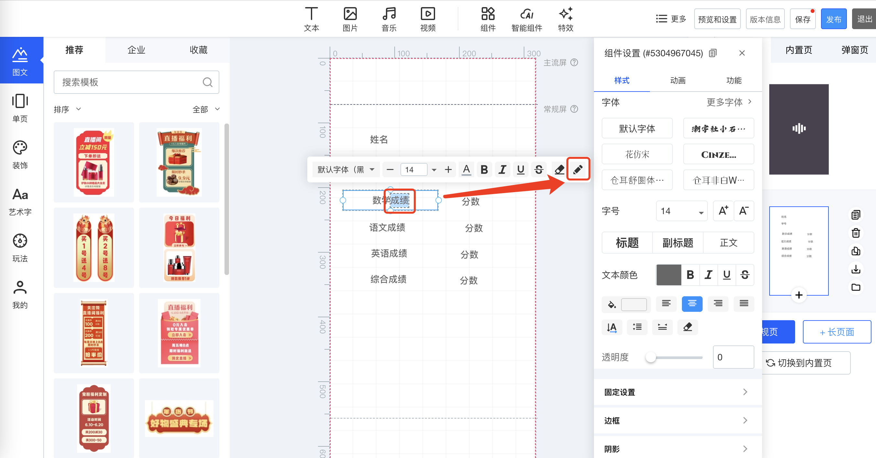
Task: Add a 特效 effects element
Action: [565, 19]
